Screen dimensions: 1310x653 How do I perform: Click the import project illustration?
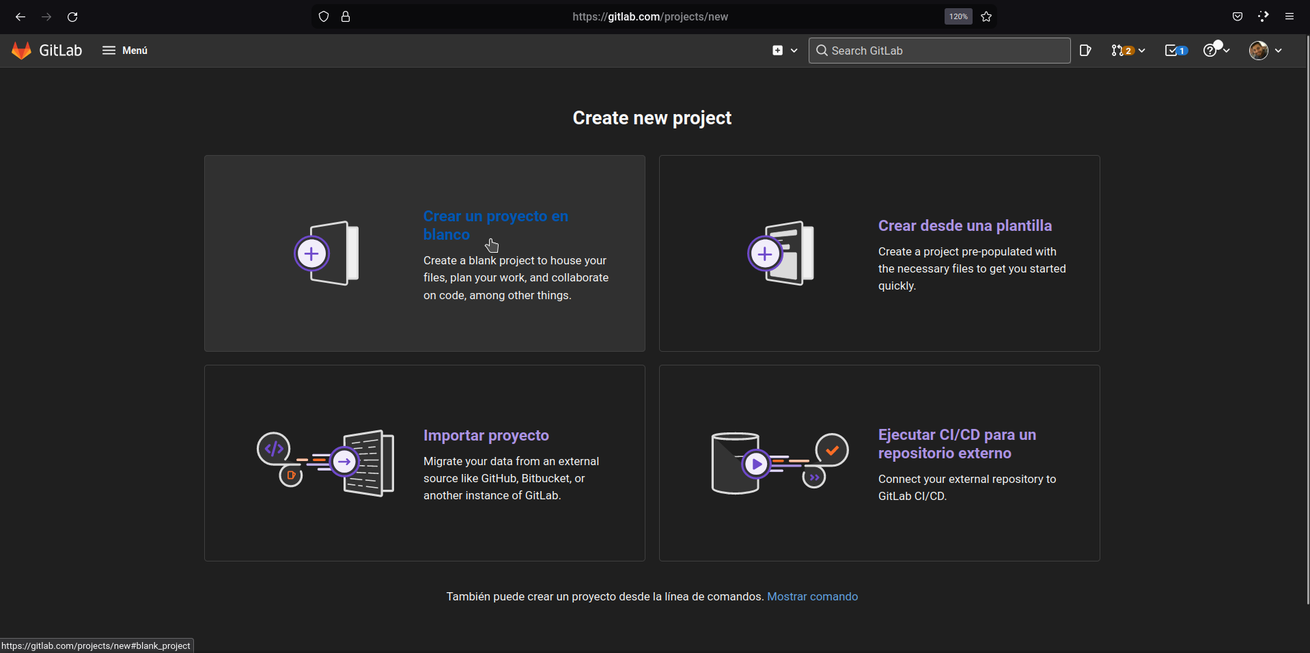[326, 463]
